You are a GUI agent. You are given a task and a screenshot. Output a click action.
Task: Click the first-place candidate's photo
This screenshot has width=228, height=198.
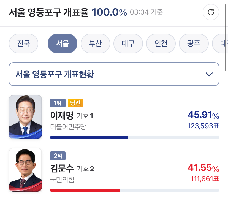pyautogui.click(x=25, y=117)
